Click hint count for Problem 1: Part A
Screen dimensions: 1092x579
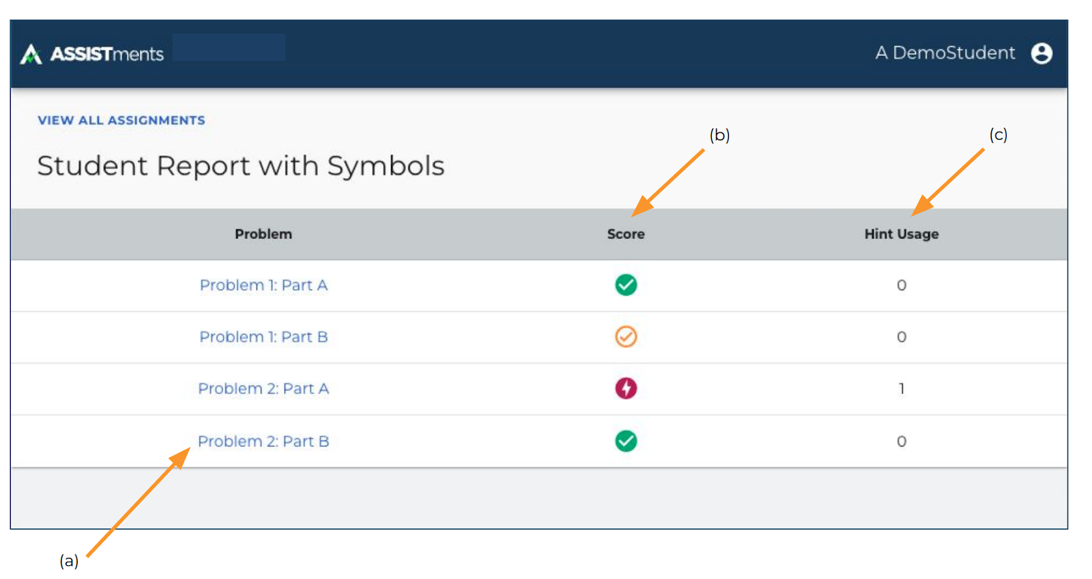[x=902, y=285]
